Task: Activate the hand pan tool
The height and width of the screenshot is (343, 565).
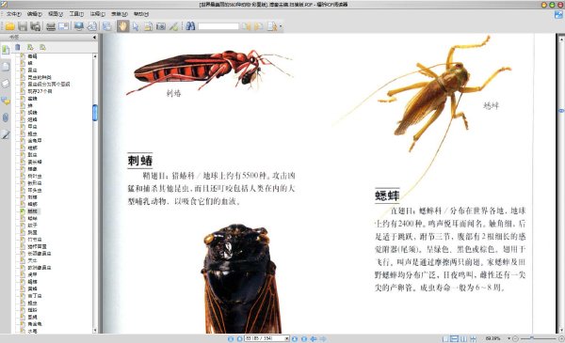Action: coord(122,26)
